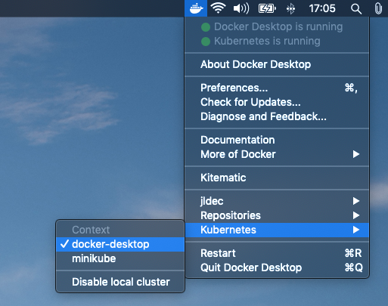The height and width of the screenshot is (306, 388).
Task: Click 'Docker Desktop is running' status text
Action: pos(278,26)
